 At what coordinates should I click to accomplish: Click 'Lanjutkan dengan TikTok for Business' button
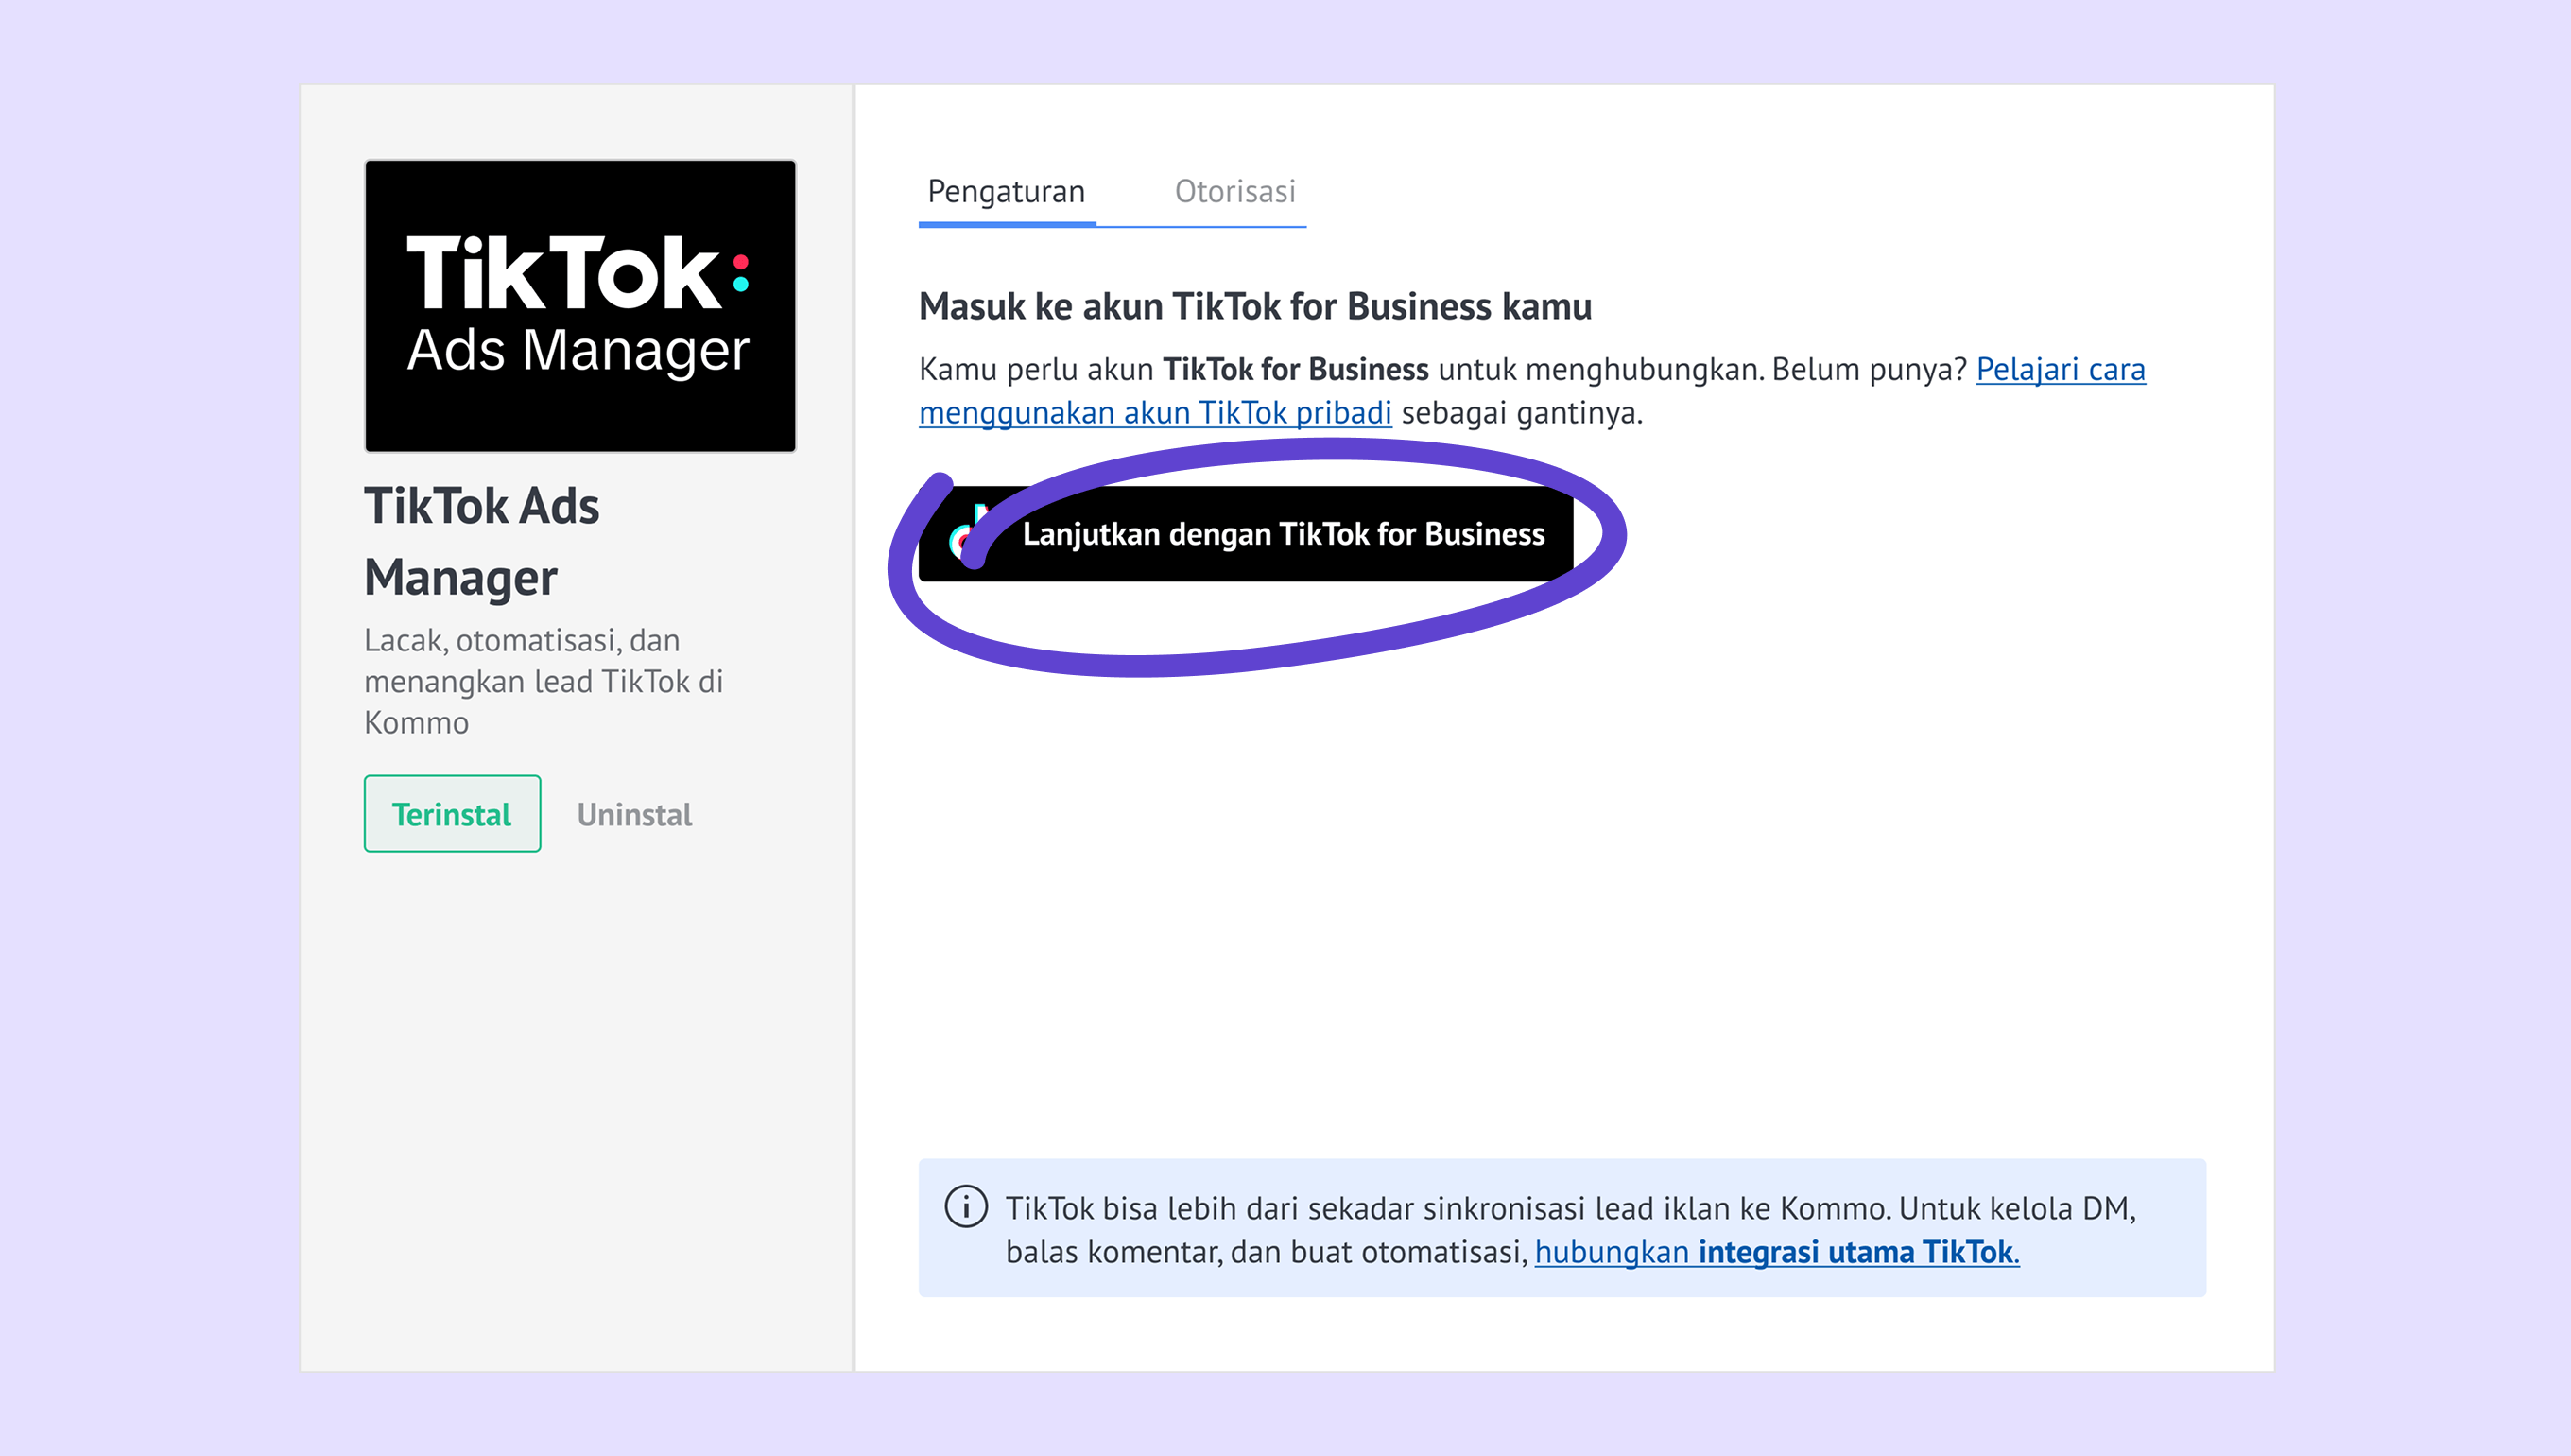coord(1246,534)
